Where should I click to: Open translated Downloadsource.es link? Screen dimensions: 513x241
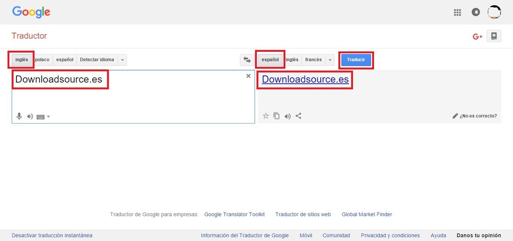[305, 79]
